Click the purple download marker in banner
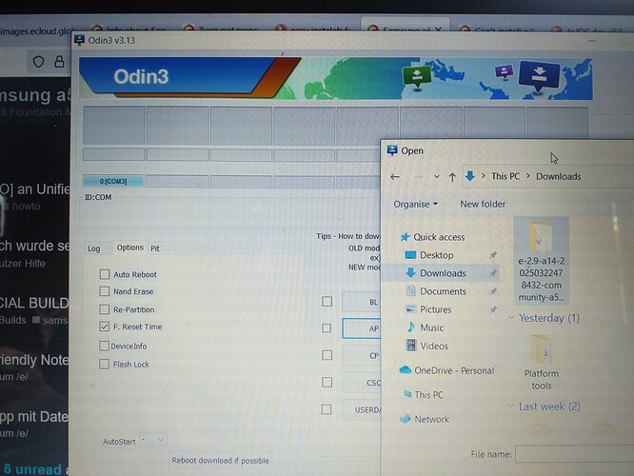Viewport: 634px width, 476px height. (504, 72)
